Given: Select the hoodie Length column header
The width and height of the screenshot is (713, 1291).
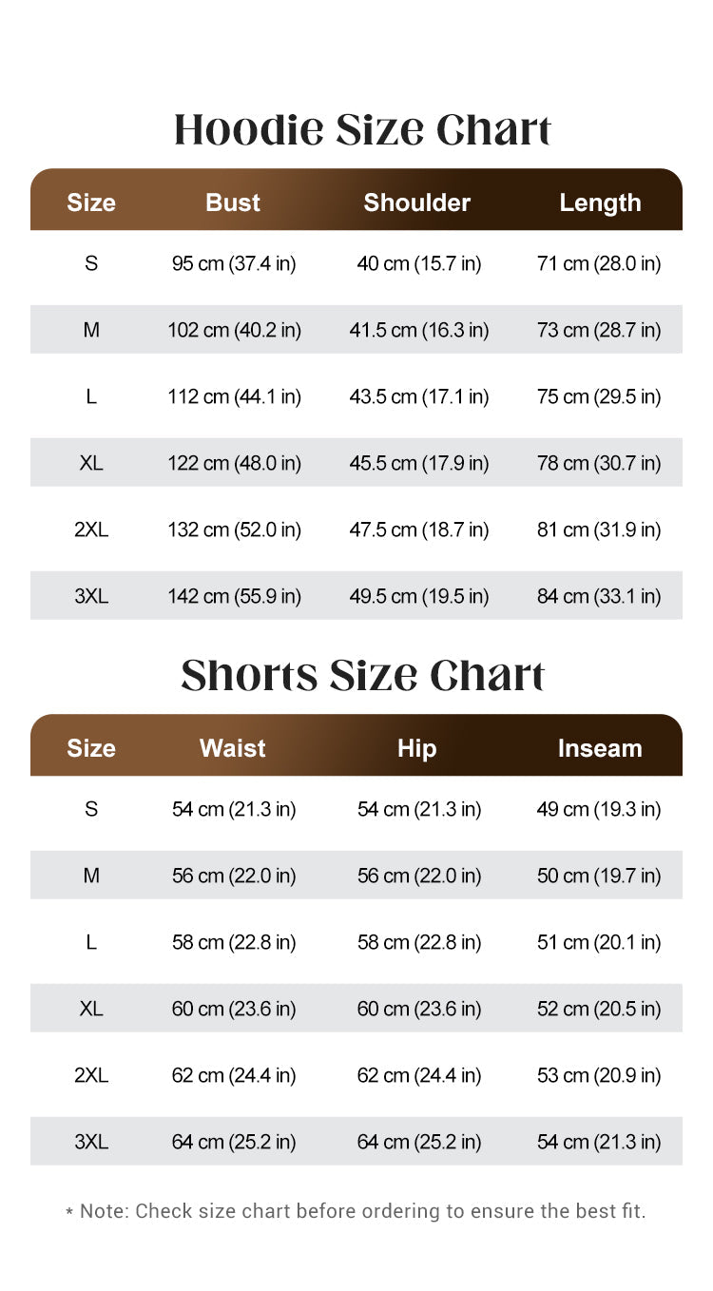Looking at the screenshot, I should pyautogui.click(x=600, y=202).
